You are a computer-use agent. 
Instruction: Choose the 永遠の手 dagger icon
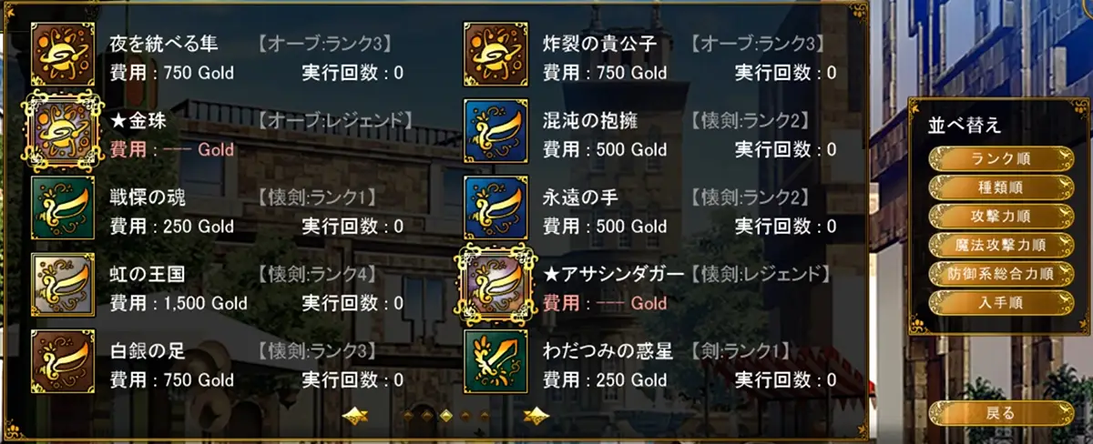click(x=495, y=207)
